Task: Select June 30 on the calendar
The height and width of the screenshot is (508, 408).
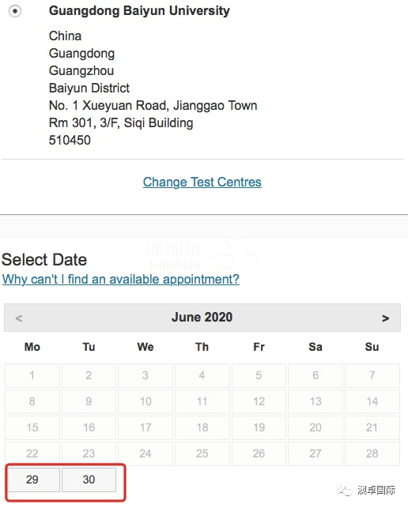Action: 89,480
